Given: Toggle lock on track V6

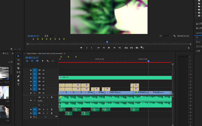Looking at the screenshot, I should [x=31, y=74].
